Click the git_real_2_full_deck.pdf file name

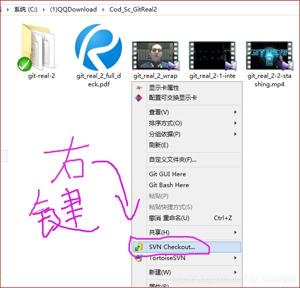pyautogui.click(x=98, y=80)
